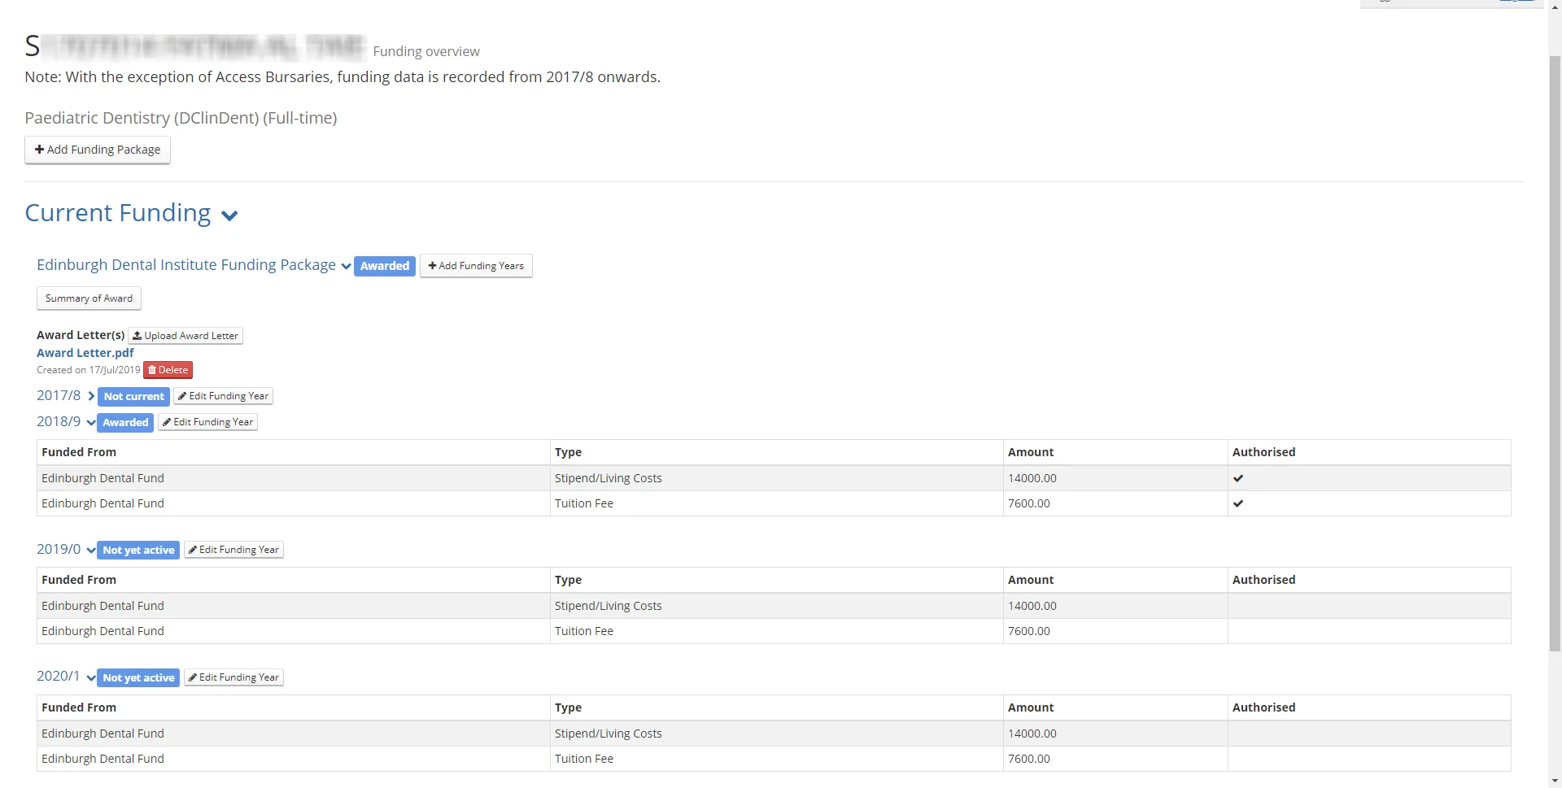Open Summary of Award

pos(89,298)
